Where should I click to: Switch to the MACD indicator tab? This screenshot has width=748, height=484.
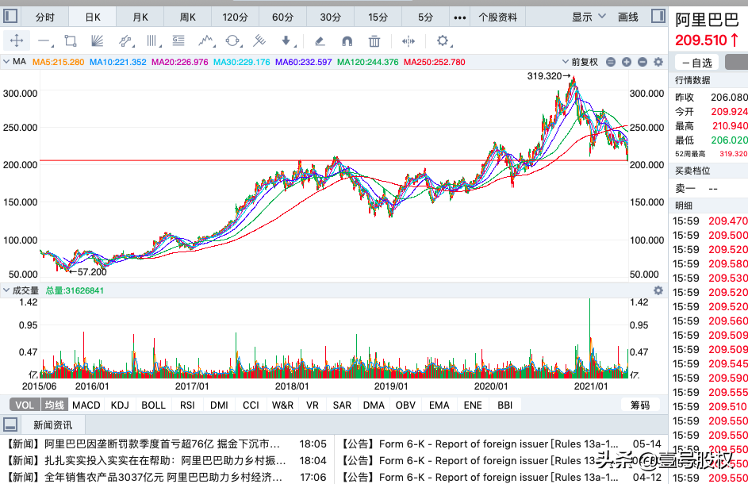tap(86, 405)
